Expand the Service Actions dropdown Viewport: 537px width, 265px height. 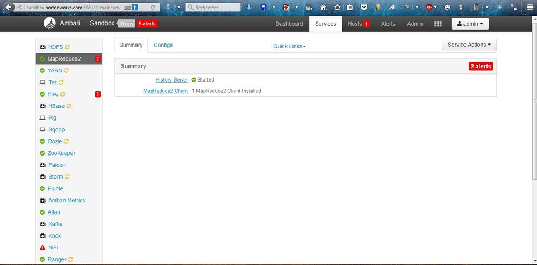(x=469, y=45)
